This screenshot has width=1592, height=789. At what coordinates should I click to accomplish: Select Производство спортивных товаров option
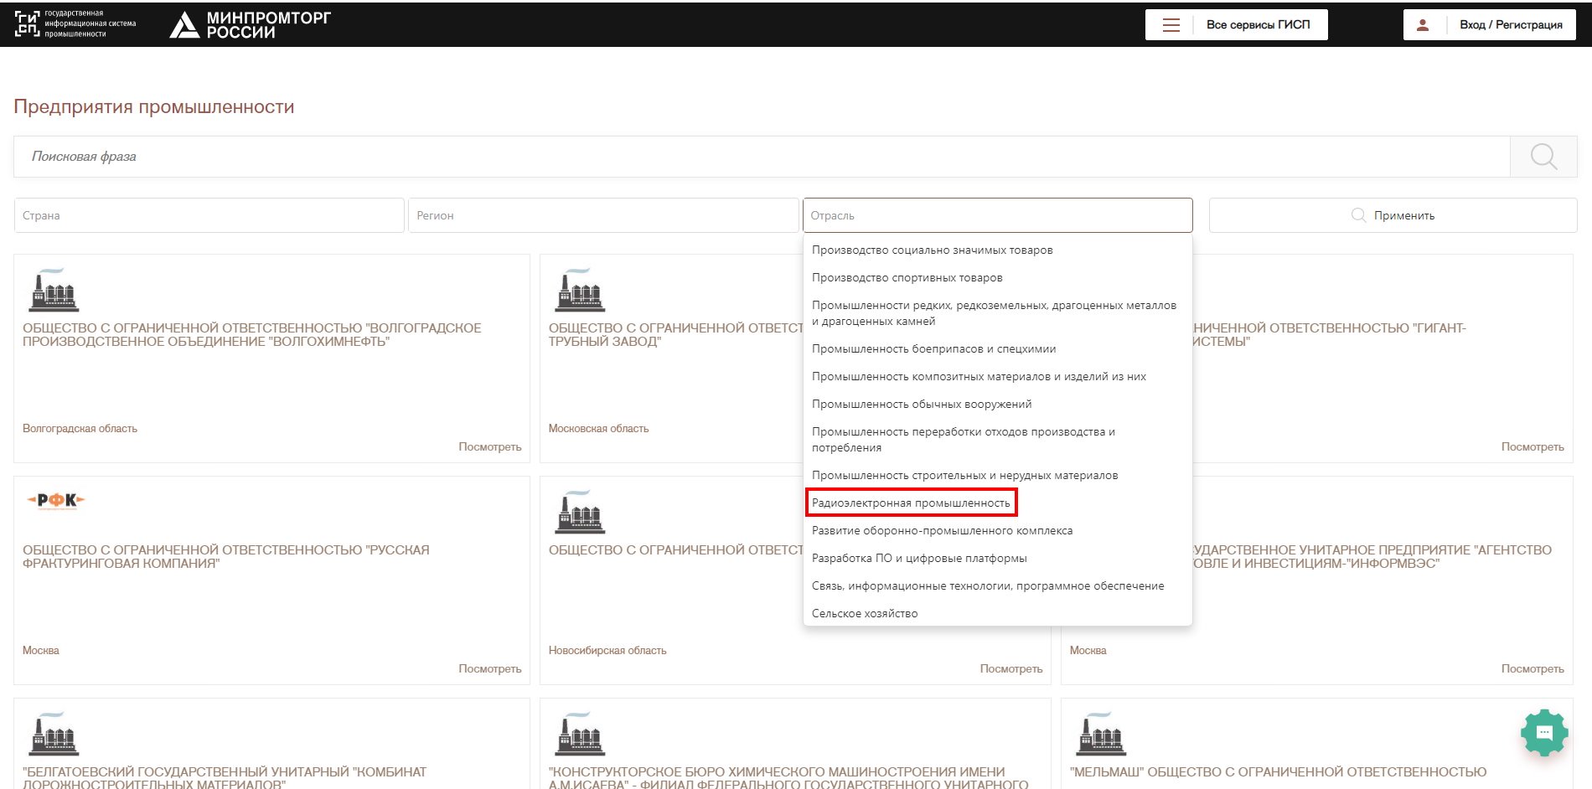(x=997, y=277)
